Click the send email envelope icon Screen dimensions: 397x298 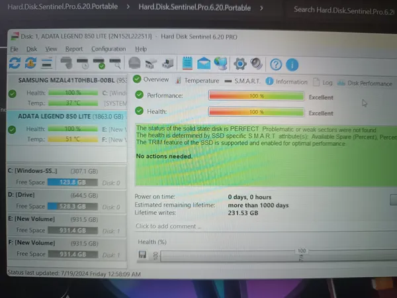click(x=204, y=64)
